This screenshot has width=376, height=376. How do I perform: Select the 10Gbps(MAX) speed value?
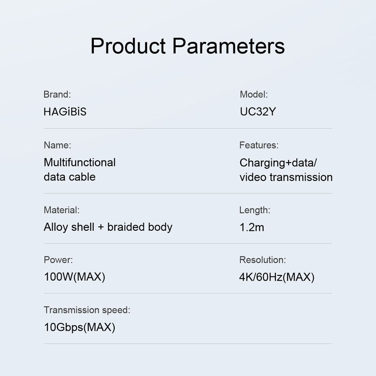click(x=79, y=327)
